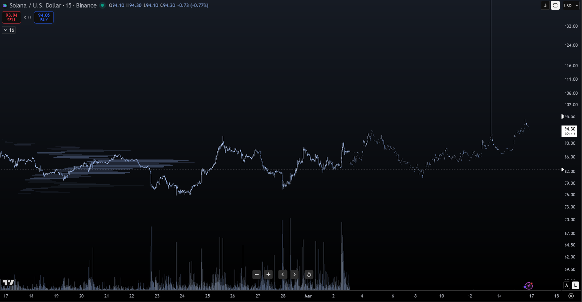Zoom in with the plus button
Screen dimensions: 582x302
[268, 274]
